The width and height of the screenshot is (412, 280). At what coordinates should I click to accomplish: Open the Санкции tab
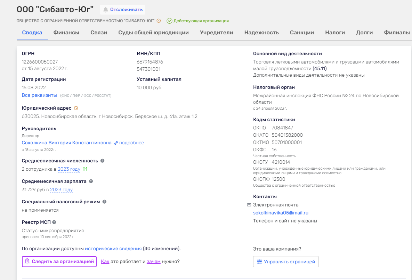click(x=302, y=33)
